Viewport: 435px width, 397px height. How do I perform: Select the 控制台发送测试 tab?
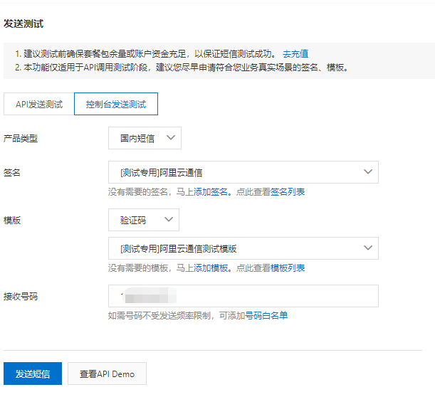click(116, 104)
